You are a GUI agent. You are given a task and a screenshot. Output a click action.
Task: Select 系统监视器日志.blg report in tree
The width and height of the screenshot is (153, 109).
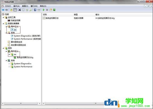[25, 57]
